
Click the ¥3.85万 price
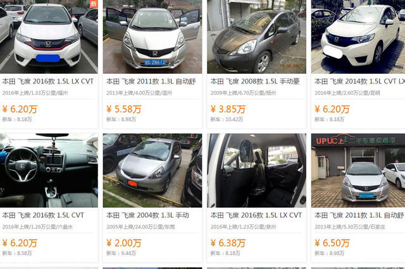tap(228, 109)
